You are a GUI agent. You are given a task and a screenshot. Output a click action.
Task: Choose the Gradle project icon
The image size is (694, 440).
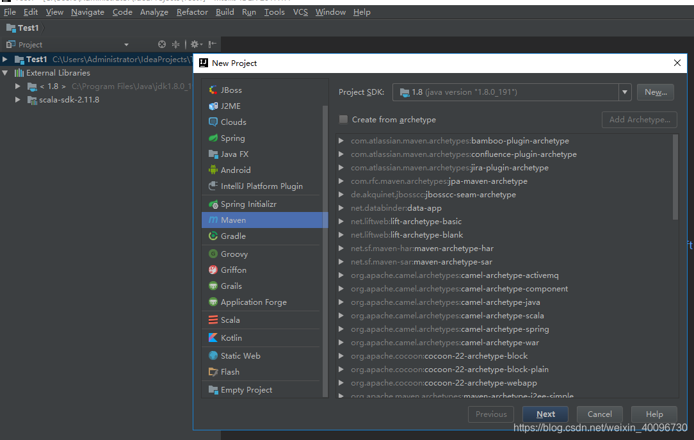click(213, 236)
